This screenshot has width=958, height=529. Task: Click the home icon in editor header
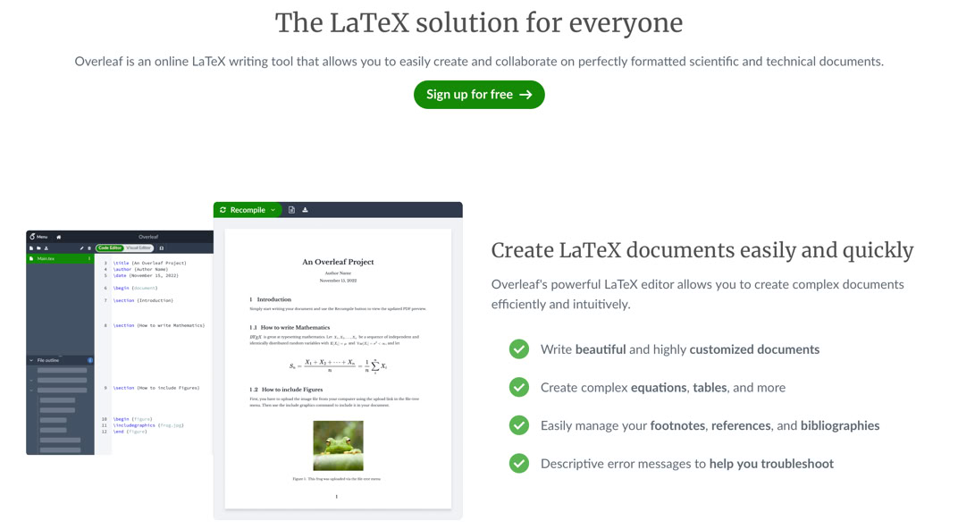[x=59, y=237]
